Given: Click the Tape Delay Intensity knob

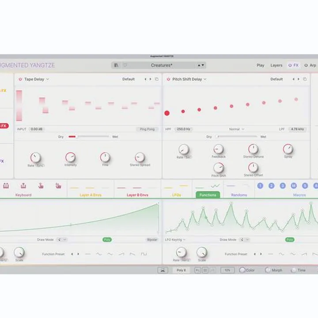Looking at the screenshot, I should click(70, 157).
